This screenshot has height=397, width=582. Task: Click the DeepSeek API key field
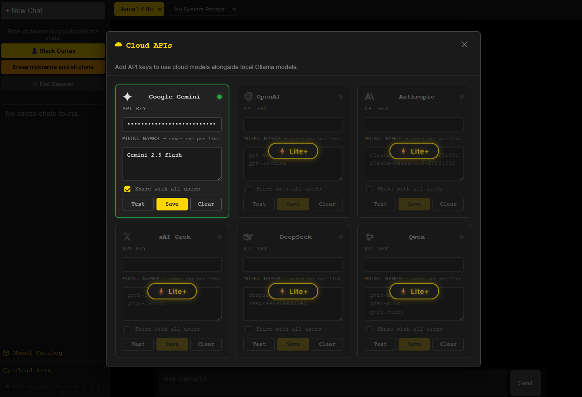point(293,264)
